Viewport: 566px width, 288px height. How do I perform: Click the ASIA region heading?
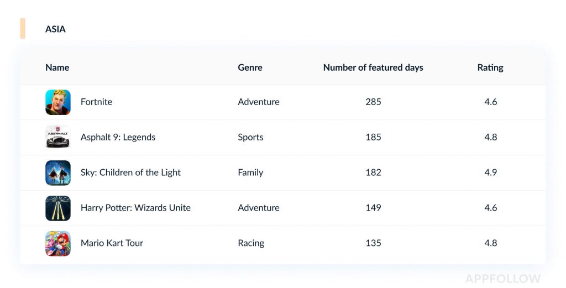point(55,29)
